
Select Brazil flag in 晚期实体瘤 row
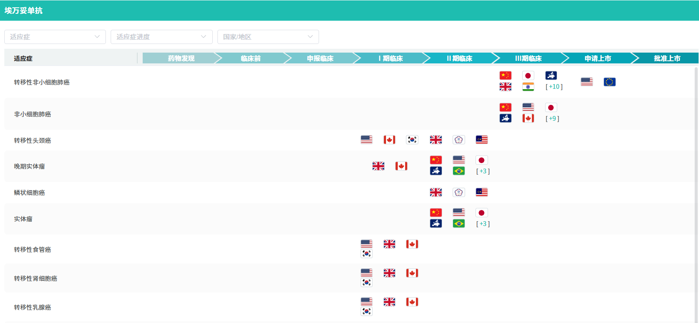pos(459,171)
